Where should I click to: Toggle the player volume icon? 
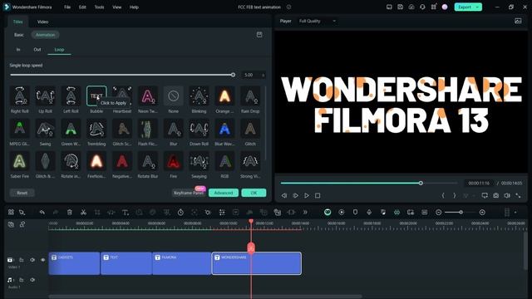click(x=507, y=196)
